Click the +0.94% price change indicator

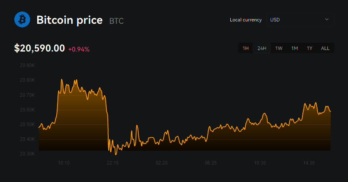(x=79, y=50)
